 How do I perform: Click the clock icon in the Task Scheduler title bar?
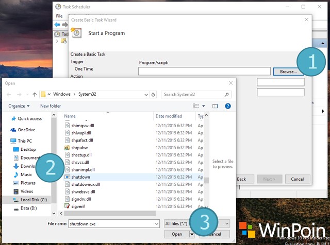[58, 7]
